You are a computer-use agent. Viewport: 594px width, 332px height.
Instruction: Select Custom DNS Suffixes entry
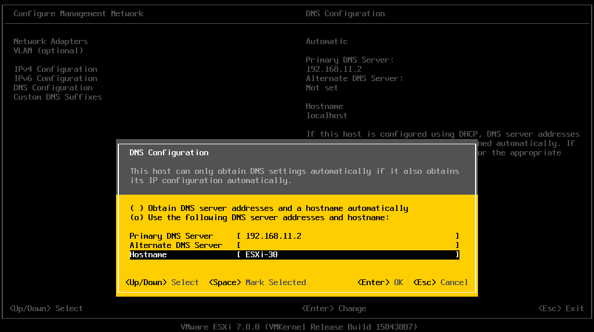pyautogui.click(x=57, y=97)
